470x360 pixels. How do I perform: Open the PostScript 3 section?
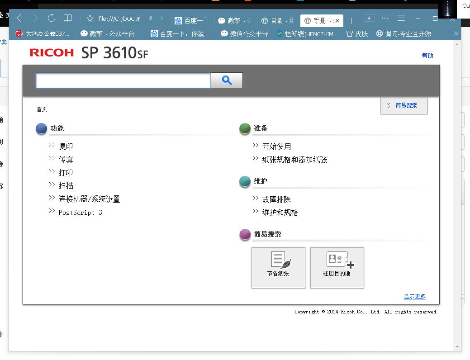point(80,213)
